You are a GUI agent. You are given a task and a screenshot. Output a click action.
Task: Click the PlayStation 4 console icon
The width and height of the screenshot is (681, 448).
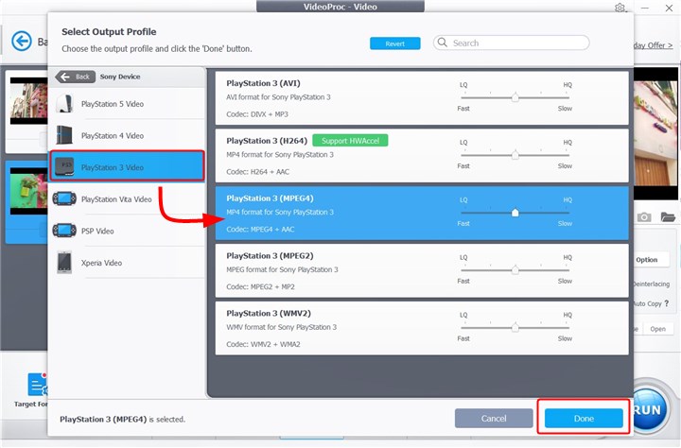[x=64, y=135]
